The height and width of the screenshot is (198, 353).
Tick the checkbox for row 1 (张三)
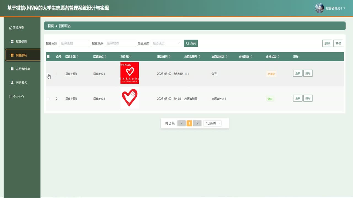click(x=48, y=74)
